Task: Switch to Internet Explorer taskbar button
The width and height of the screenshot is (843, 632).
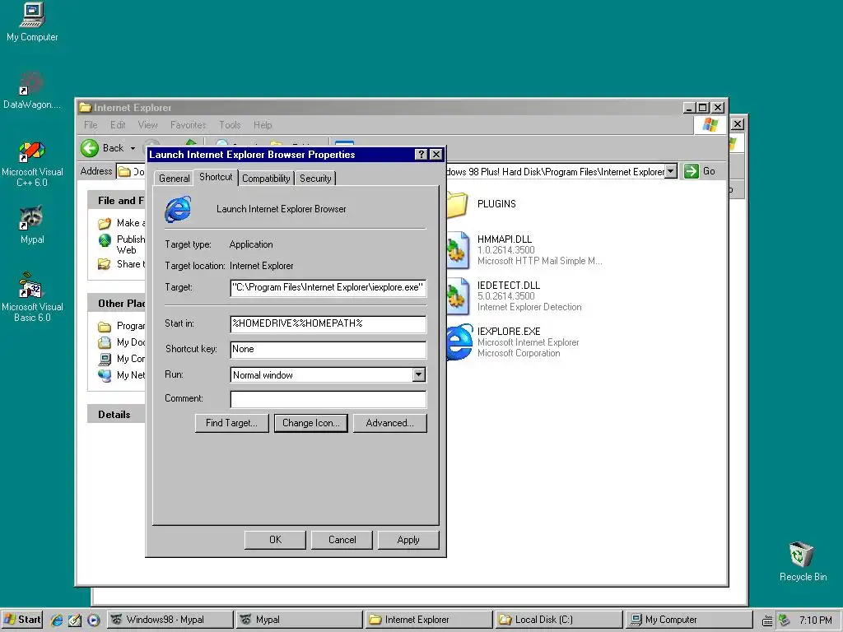Action: click(428, 620)
